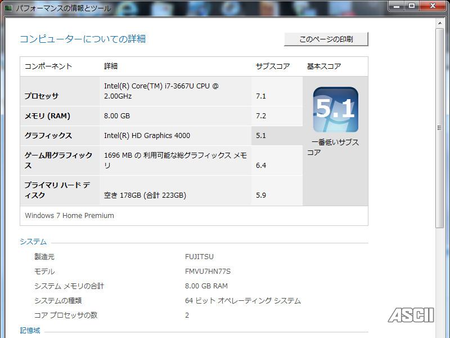Image resolution: width=450 pixels, height=338 pixels.
Task: Select model value FMVU7HN77S
Action: (x=208, y=272)
